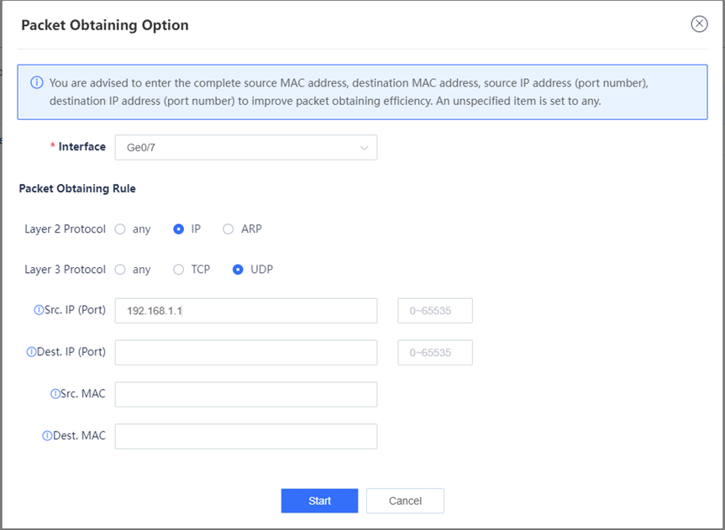Click the info icon in the advisory banner
The image size is (725, 530).
(x=37, y=83)
